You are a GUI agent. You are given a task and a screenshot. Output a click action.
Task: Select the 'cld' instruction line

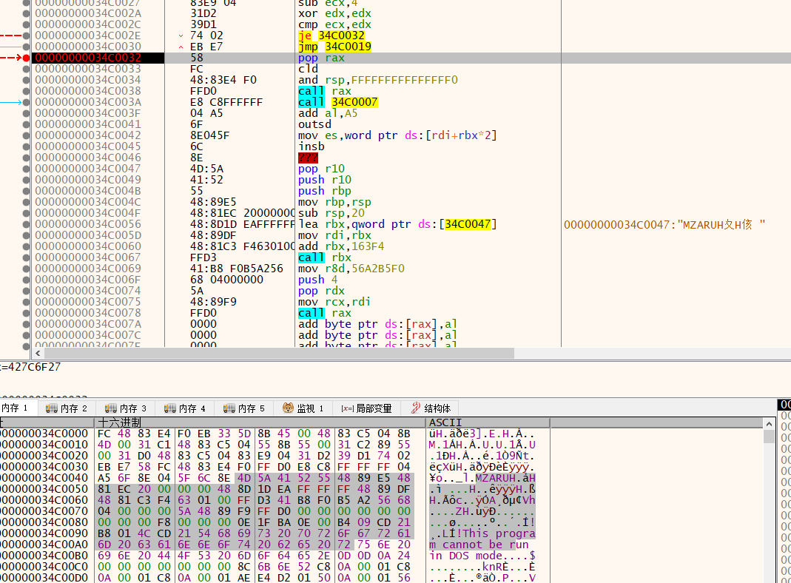pos(308,69)
